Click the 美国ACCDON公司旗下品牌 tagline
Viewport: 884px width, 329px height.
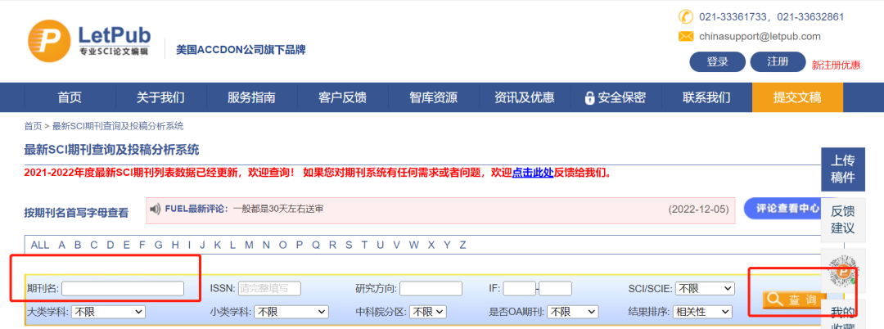[x=241, y=50]
